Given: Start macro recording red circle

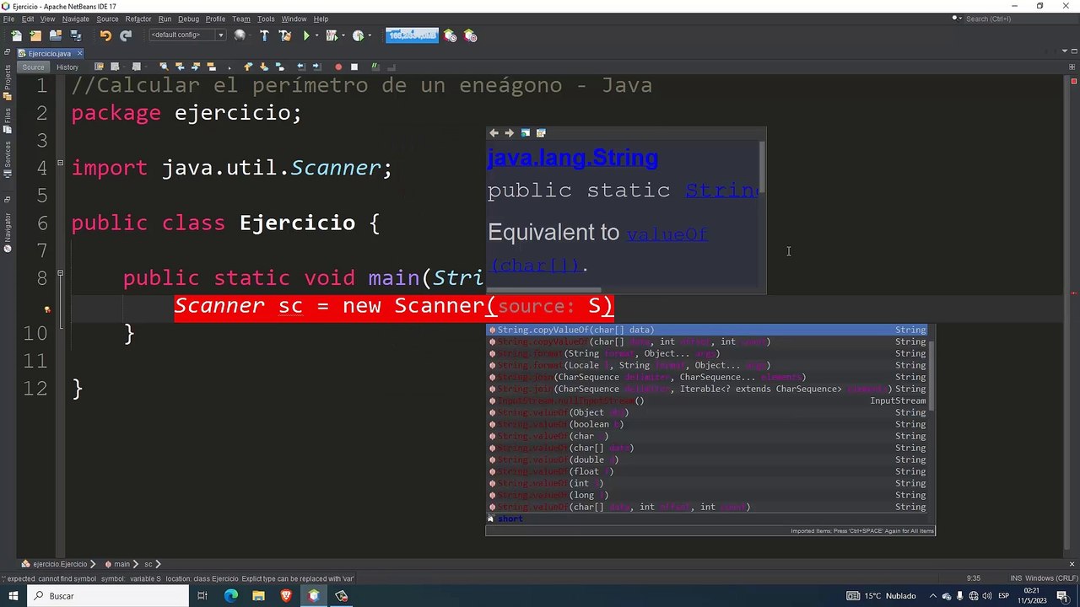Looking at the screenshot, I should [x=338, y=67].
